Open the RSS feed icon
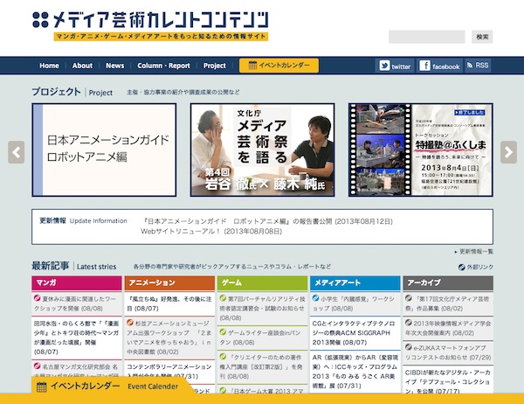Image resolution: width=524 pixels, height=404 pixels. click(x=477, y=66)
